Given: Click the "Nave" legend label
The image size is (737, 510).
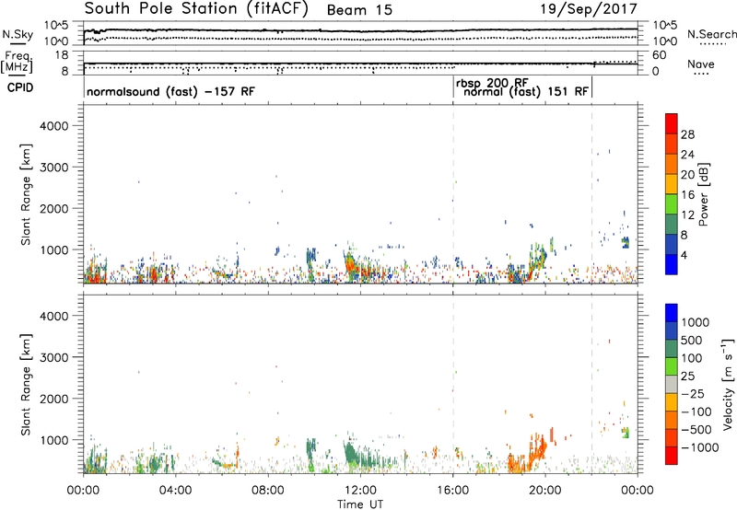Looking at the screenshot, I should pos(701,64).
